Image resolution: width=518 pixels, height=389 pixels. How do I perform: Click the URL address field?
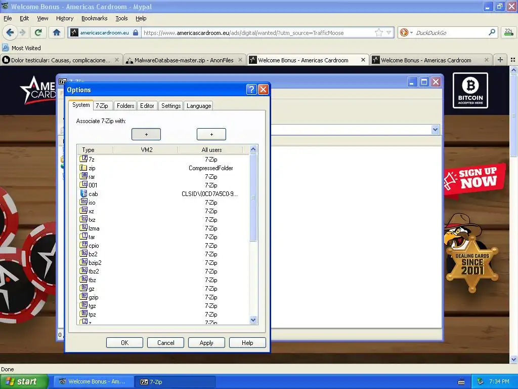point(257,32)
